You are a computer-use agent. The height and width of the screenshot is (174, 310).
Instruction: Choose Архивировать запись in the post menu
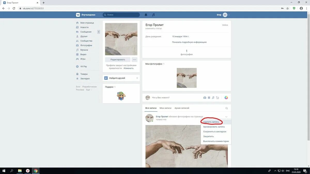214,127
